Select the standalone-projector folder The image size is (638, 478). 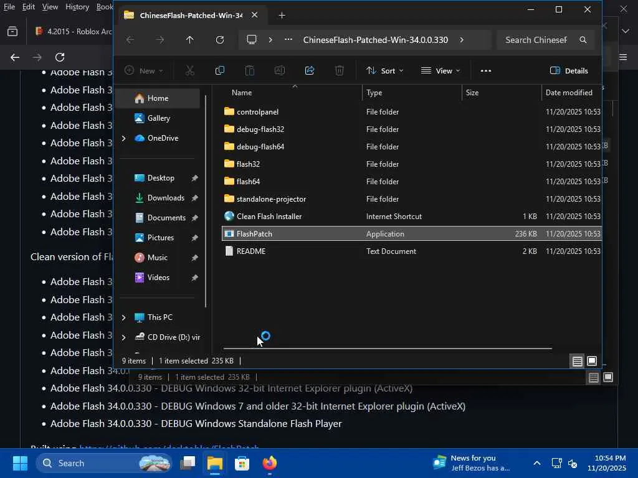(412, 199)
